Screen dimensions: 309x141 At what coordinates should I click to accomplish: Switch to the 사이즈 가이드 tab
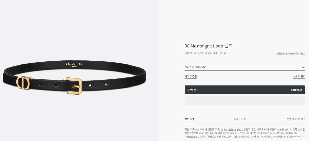tap(241, 119)
